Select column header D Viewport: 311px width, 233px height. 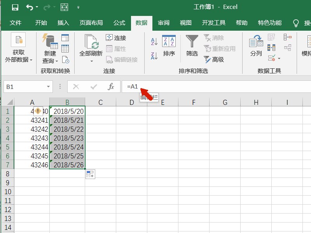[x=131, y=102]
